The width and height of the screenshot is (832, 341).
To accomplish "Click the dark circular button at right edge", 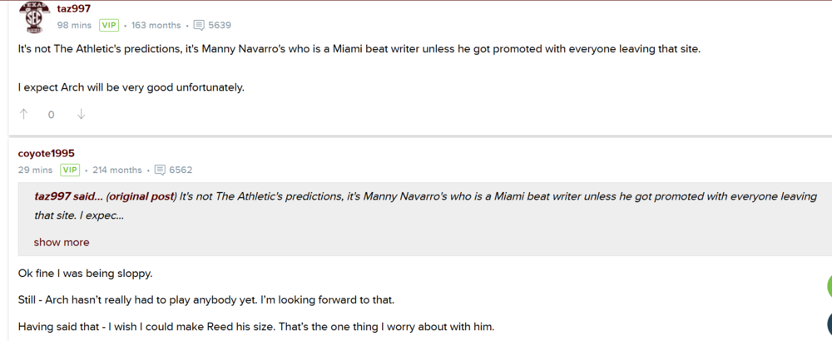I will (x=829, y=326).
